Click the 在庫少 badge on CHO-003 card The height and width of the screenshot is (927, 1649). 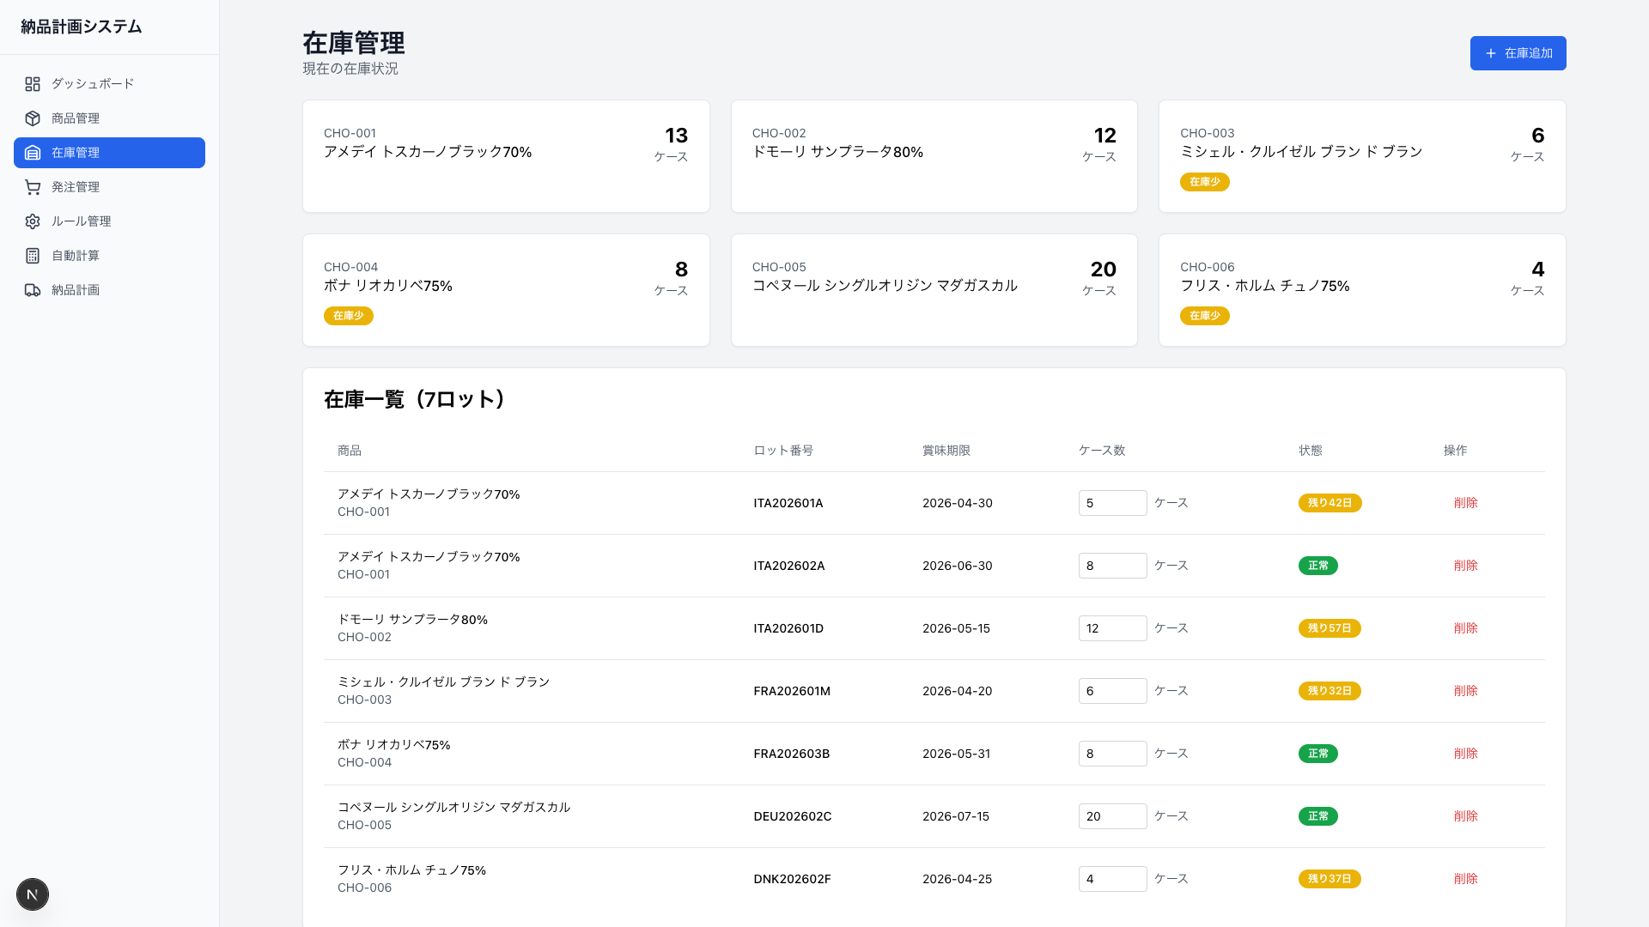pyautogui.click(x=1204, y=182)
